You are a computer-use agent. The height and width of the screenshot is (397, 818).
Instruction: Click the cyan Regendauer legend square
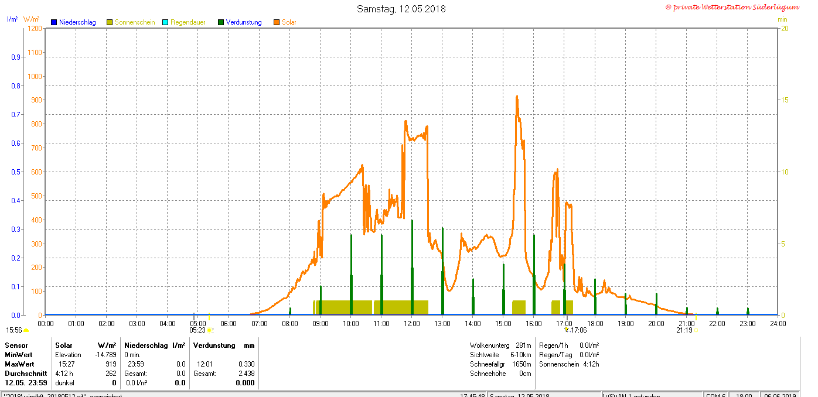tap(165, 22)
